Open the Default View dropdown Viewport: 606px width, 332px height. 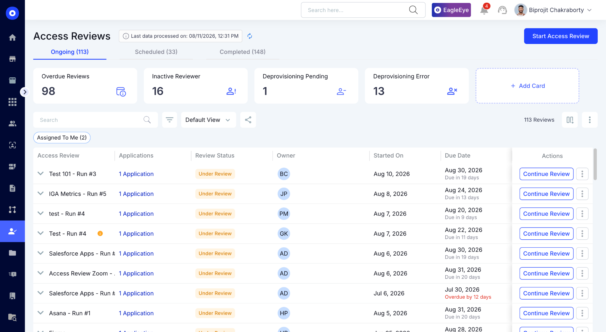208,120
